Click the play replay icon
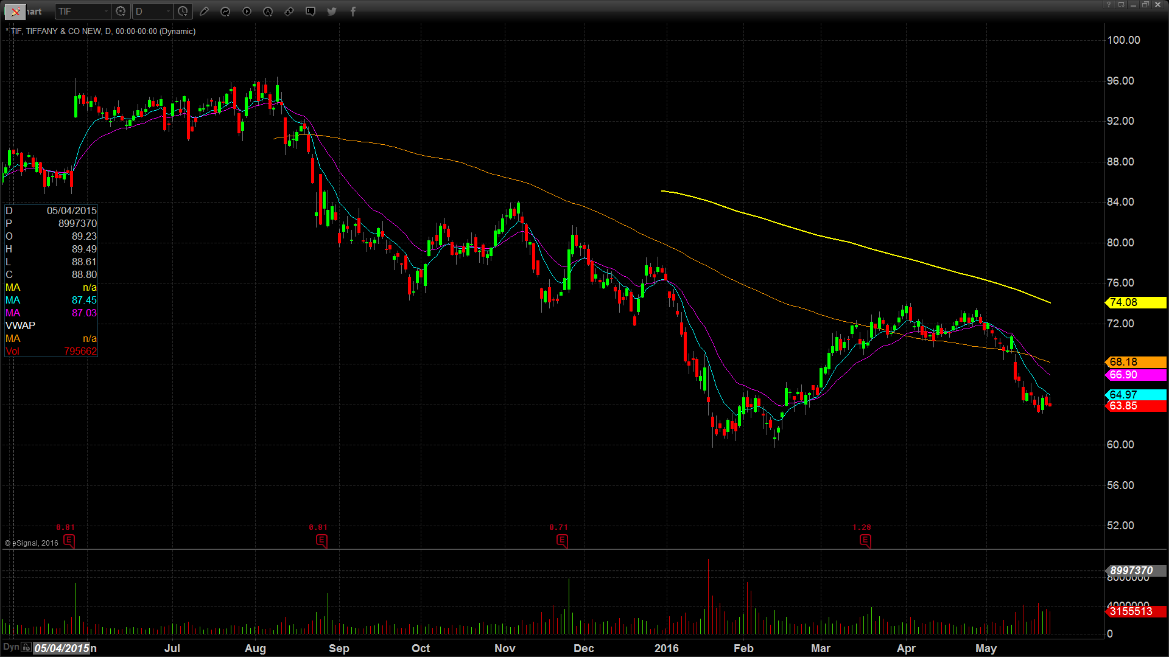1169x657 pixels. point(247,12)
